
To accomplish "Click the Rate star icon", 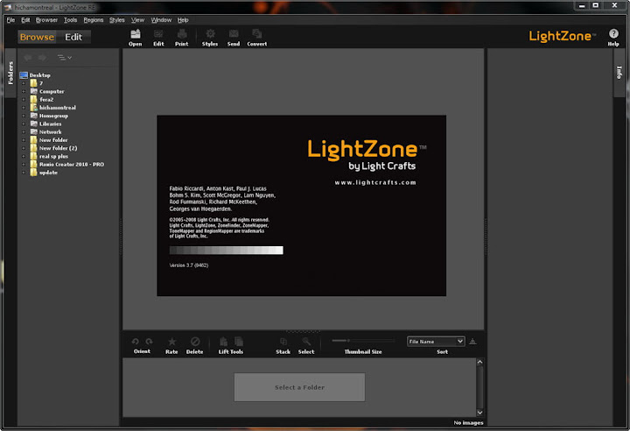I will [x=172, y=342].
